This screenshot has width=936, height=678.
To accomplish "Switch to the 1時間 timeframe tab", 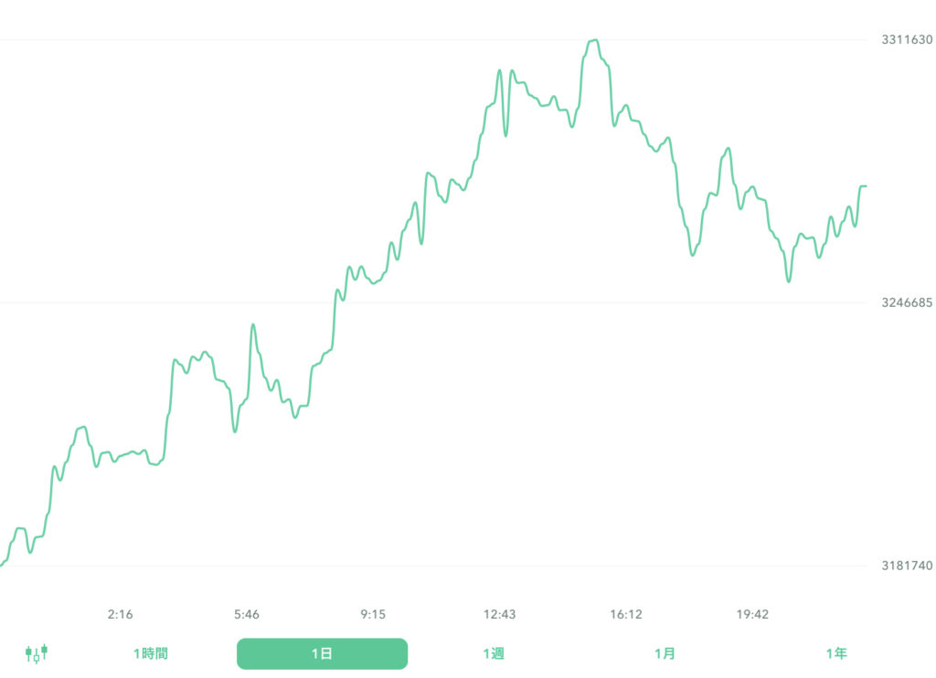I will [150, 653].
